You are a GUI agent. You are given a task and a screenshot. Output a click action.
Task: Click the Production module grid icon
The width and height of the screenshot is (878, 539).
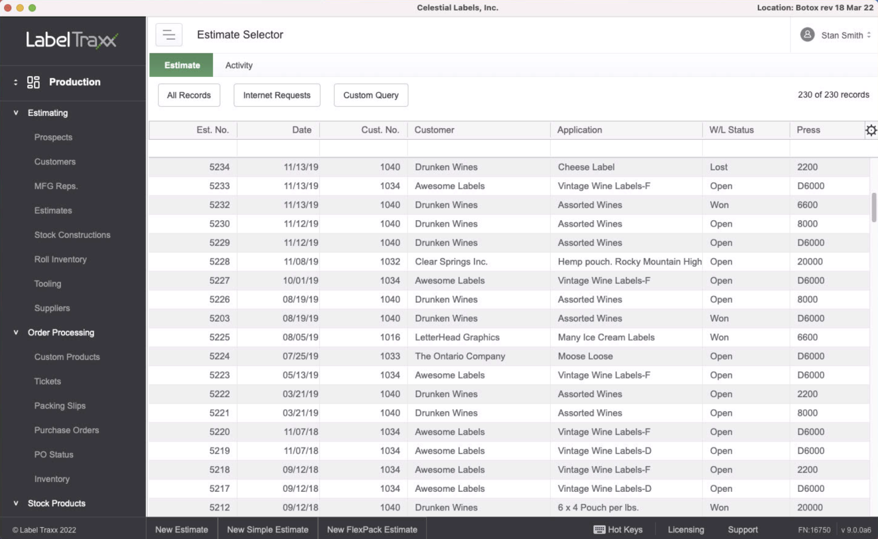tap(33, 82)
